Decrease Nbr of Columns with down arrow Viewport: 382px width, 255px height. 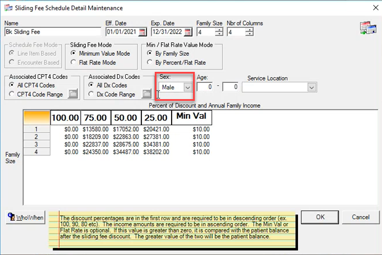point(249,34)
